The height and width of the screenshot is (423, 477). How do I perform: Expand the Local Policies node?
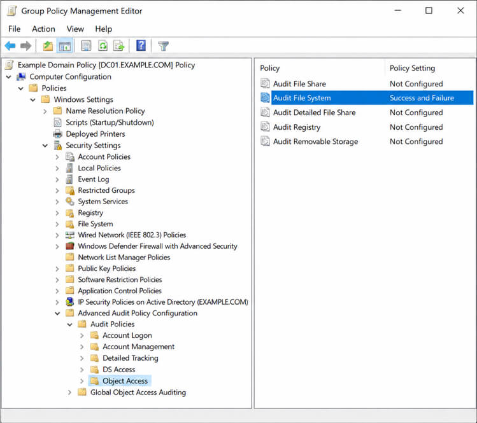coord(57,168)
